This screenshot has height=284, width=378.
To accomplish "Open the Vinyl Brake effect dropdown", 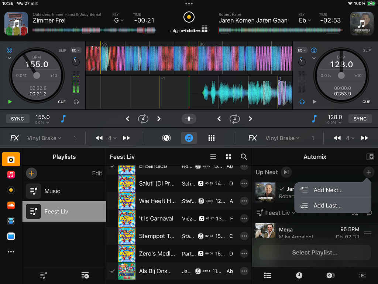I will tap(44, 138).
